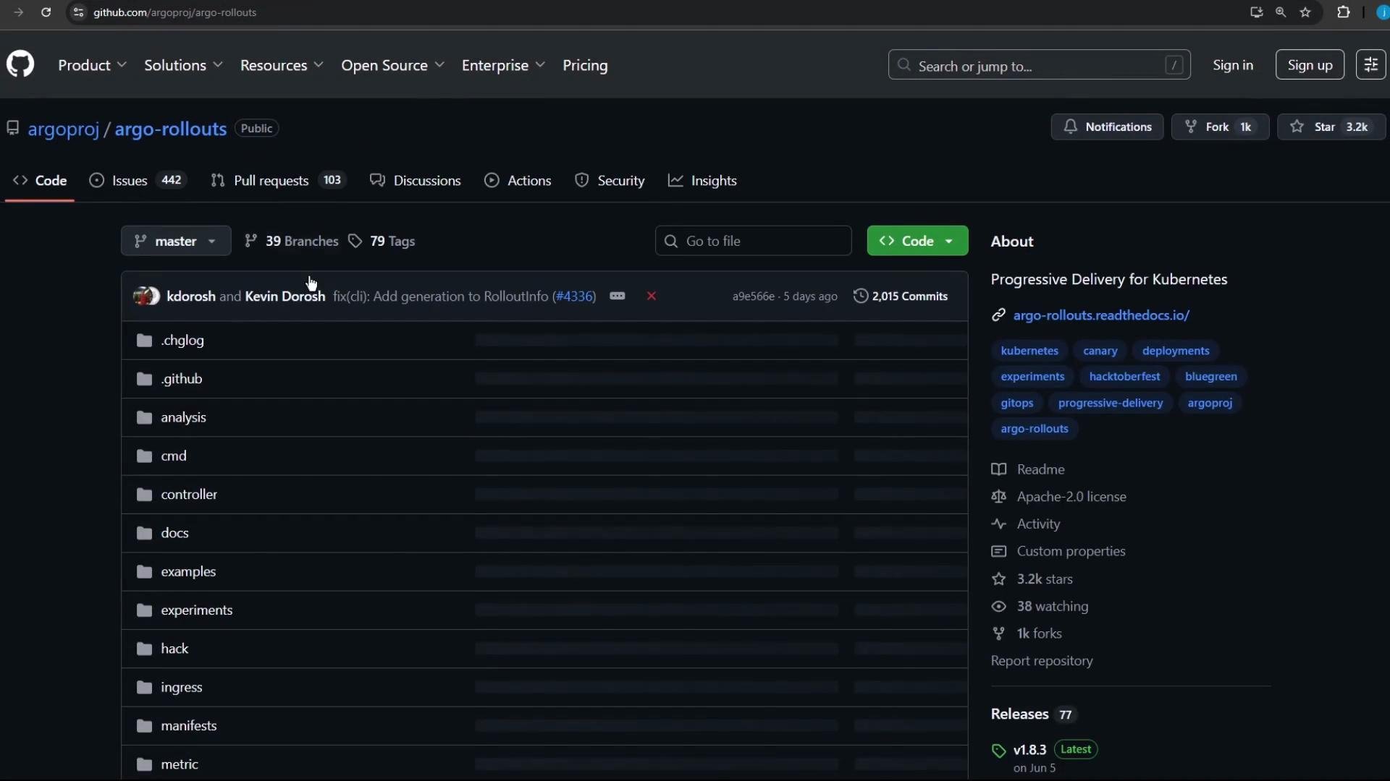Expand the Enterprise menu
The height and width of the screenshot is (781, 1390).
[x=503, y=65]
